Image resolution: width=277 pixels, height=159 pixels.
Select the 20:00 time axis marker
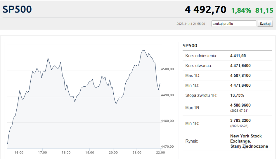[x=113, y=152]
